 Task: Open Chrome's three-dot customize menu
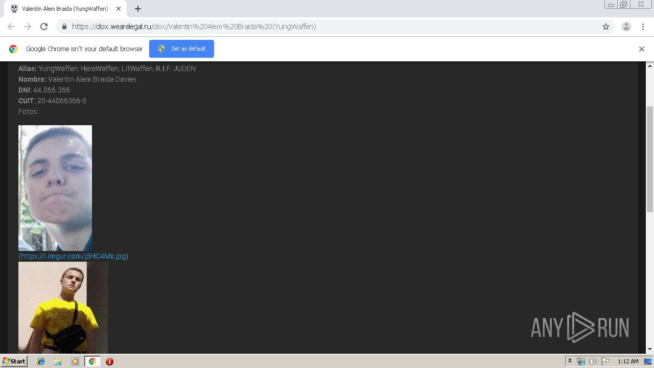coord(643,27)
